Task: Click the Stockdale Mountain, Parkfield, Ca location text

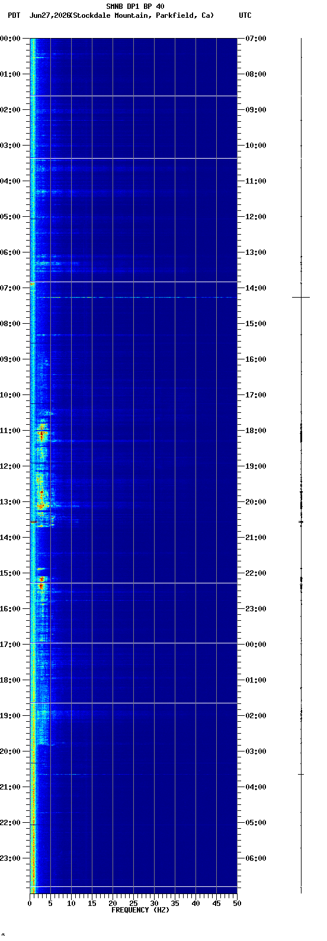Action: 142,15
